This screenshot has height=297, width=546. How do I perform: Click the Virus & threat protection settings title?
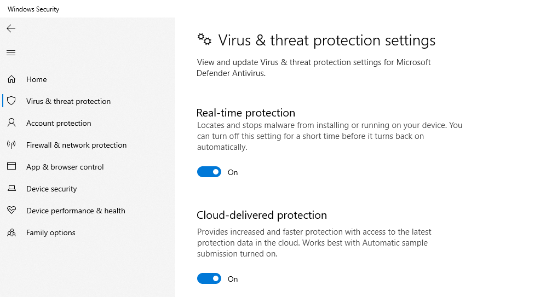327,40
